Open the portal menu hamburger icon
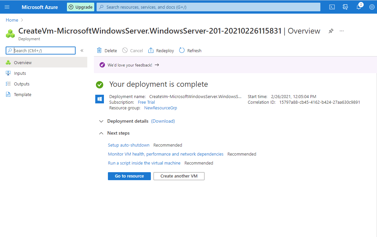Image resolution: width=377 pixels, height=237 pixels. [x=7, y=7]
